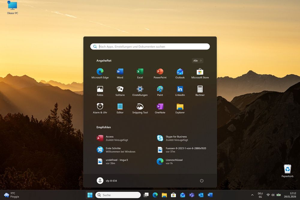Image resolution: width=300 pixels, height=200 pixels.
Task: Expand the "Alle" apps list
Action: click(x=197, y=61)
